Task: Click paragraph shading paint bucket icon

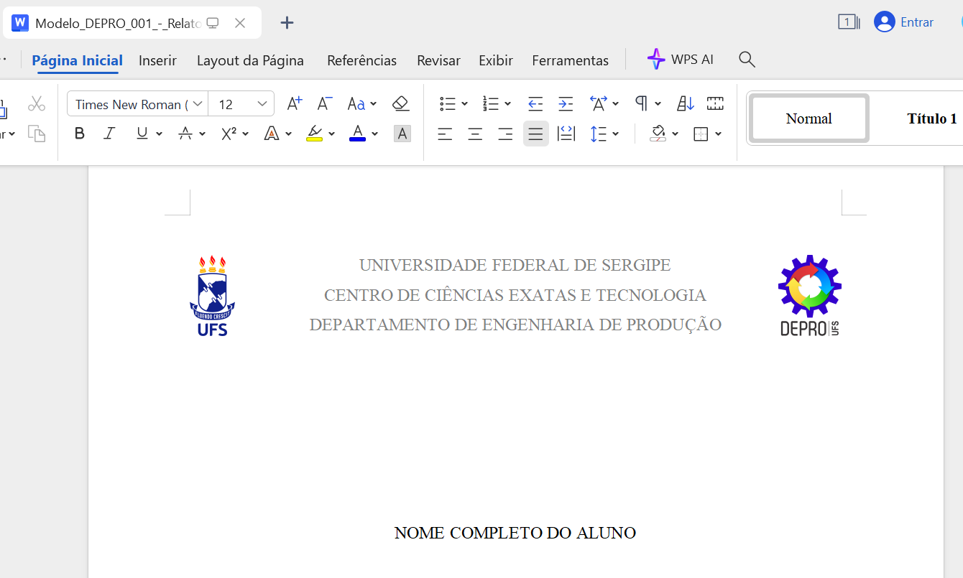Action: point(658,134)
